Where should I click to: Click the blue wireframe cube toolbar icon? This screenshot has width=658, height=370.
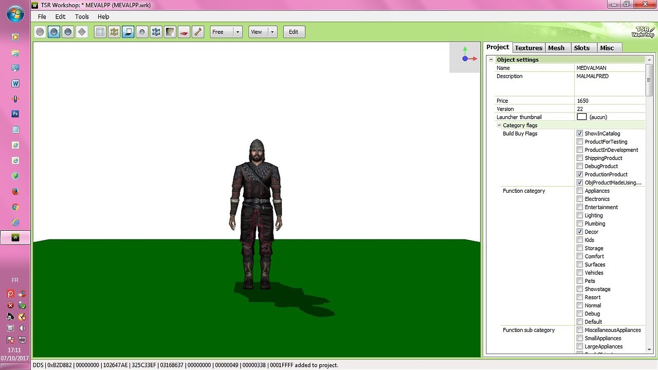(156, 32)
